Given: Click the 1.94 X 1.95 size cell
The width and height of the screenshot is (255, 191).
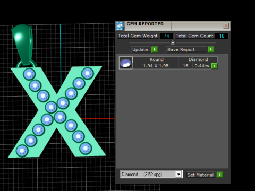Looking at the screenshot, I should pyautogui.click(x=156, y=66).
